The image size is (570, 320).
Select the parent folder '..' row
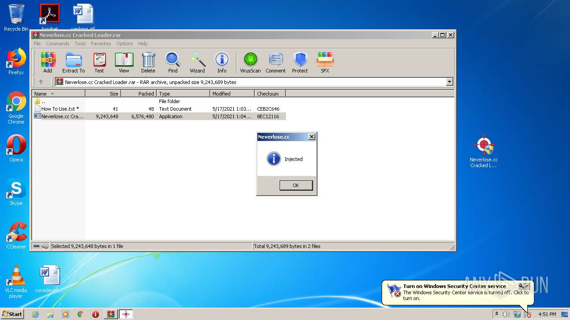pos(159,101)
